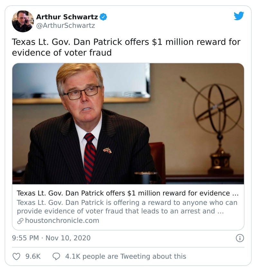This screenshot has height=271, width=257.
Task: Click the Twitter bird logo
Action: click(239, 16)
